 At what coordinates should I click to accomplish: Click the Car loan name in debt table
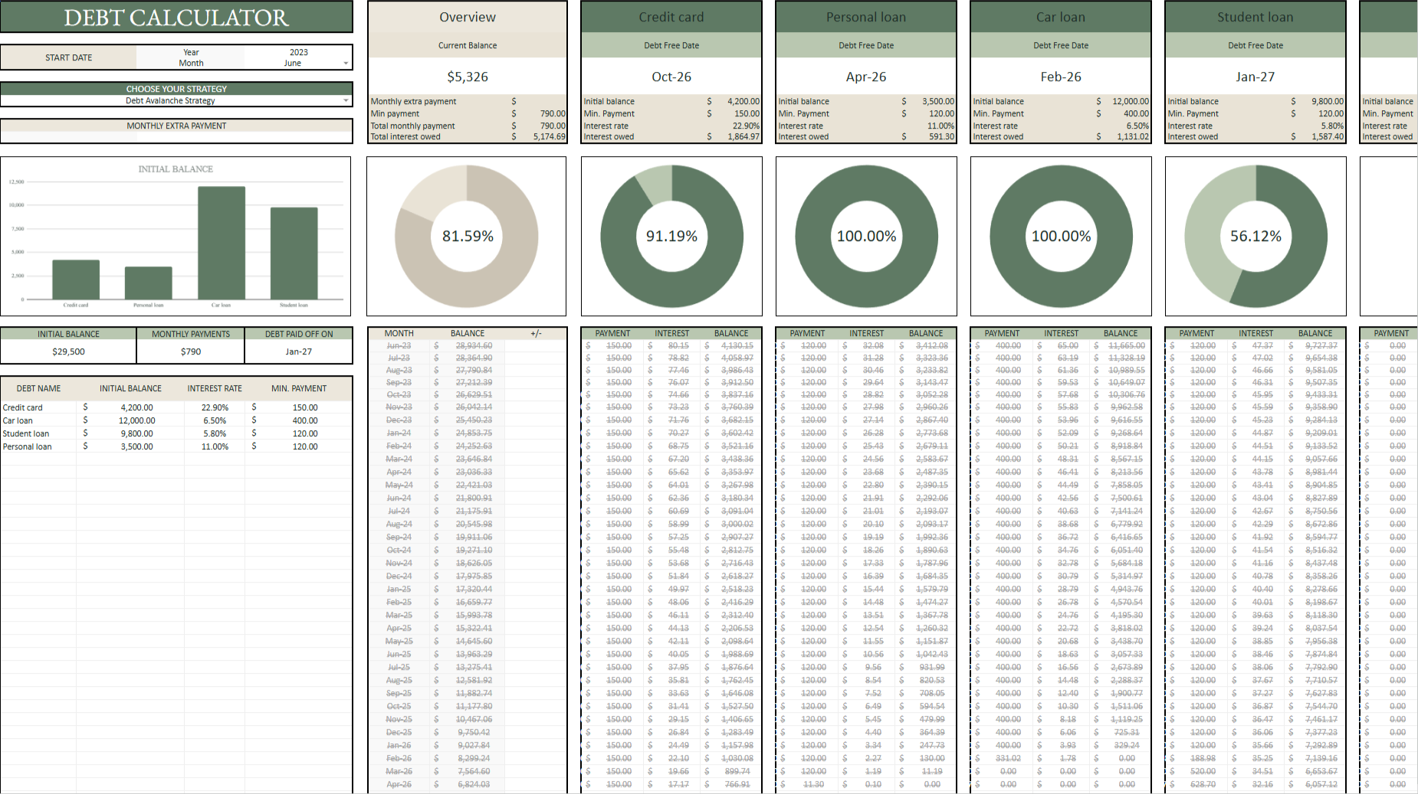coord(18,420)
